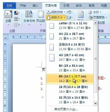110x112 pixels.
Task: Switch to the 插入 ribbon tab
Action: (x=35, y=6)
